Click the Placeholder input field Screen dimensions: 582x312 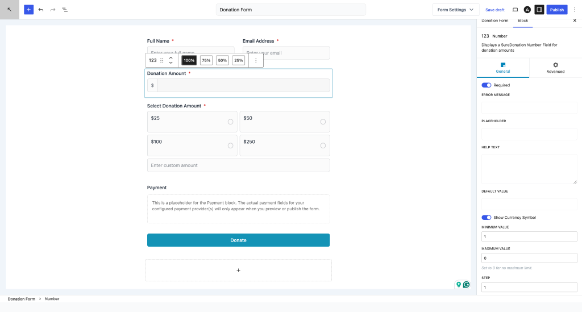pos(529,134)
